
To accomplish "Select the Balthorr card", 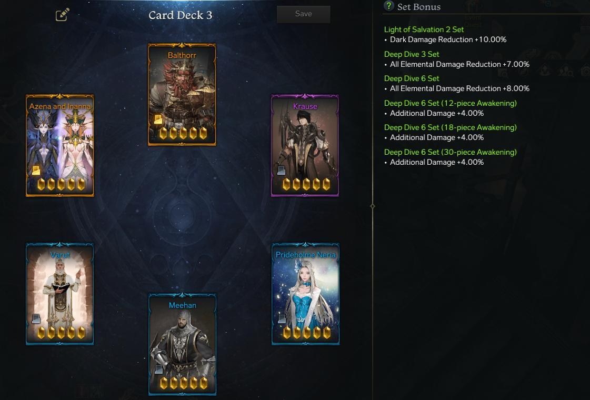I will click(182, 94).
